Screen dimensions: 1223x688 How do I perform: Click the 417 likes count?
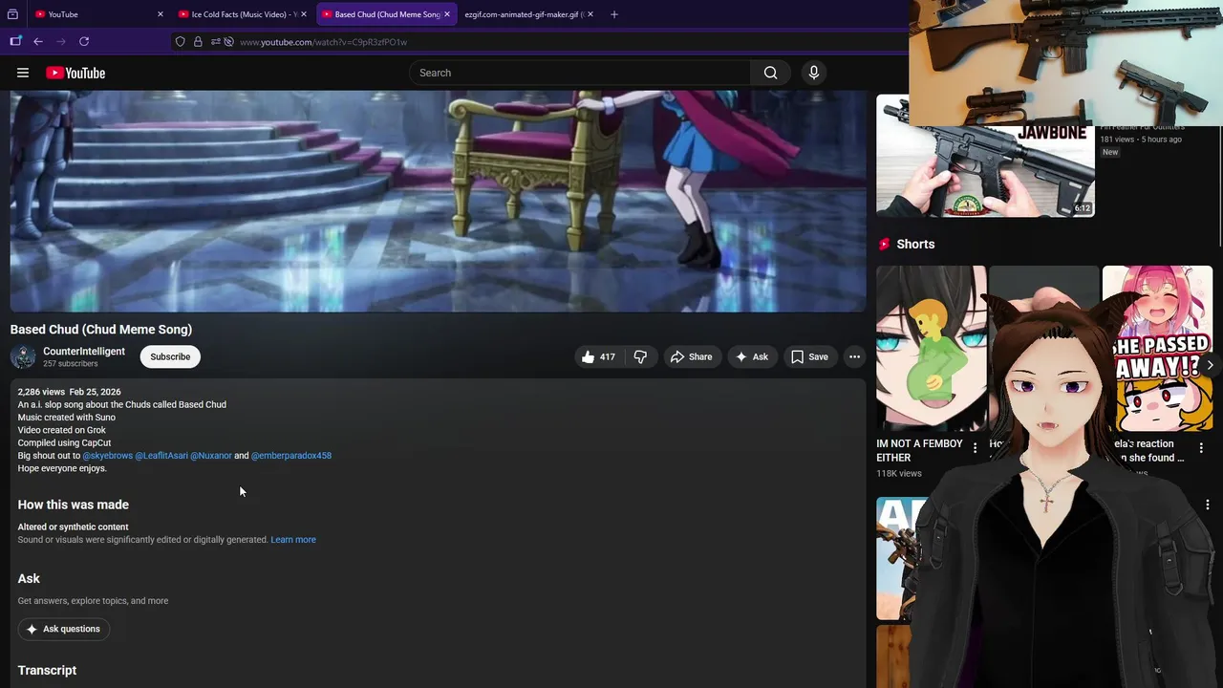coord(608,356)
